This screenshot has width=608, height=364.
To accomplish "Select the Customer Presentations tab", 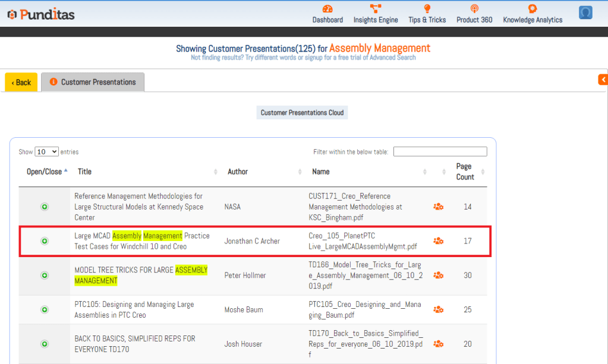I will pos(93,83).
